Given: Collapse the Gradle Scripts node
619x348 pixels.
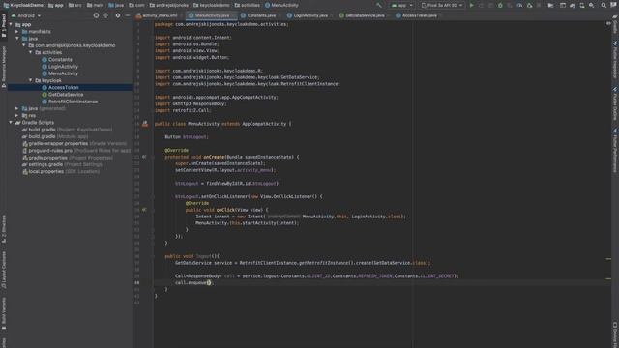Looking at the screenshot, I should tap(11, 123).
